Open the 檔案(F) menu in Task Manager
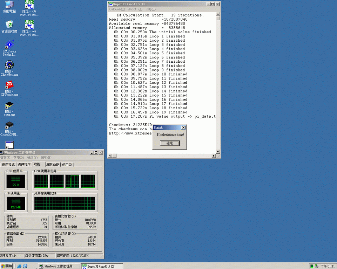337x269 pixels. coord(5,158)
